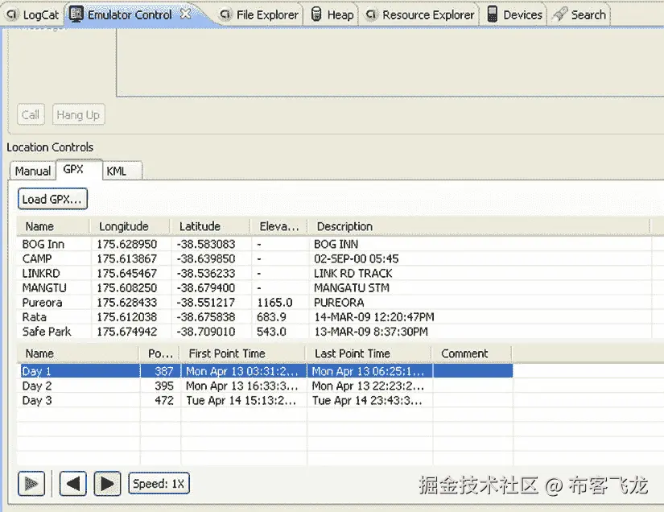Step to next track point

pyautogui.click(x=107, y=483)
